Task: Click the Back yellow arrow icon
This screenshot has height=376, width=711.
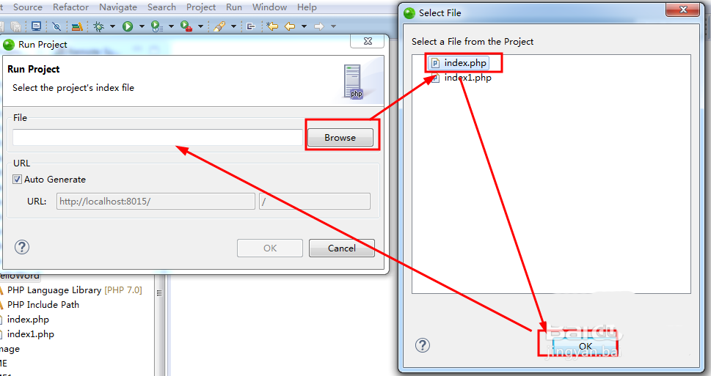Action: tap(290, 26)
